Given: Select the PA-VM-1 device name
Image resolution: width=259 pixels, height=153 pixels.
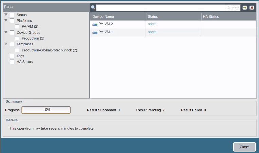Looking at the screenshot, I should (106, 32).
